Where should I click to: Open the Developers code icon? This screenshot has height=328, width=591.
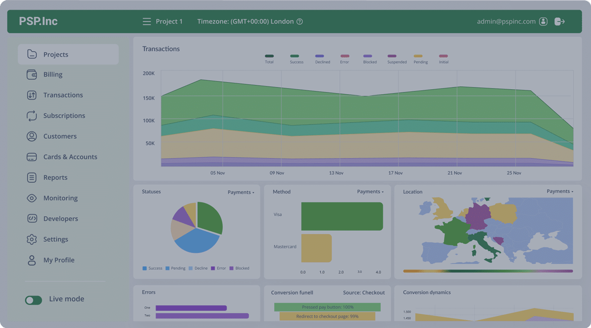tap(32, 219)
